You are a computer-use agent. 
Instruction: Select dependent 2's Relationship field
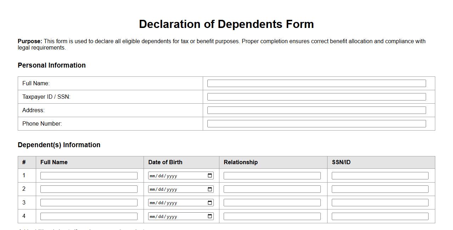click(x=272, y=189)
